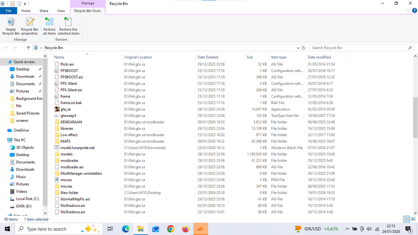Sort by Date modified column header

pos(328,57)
